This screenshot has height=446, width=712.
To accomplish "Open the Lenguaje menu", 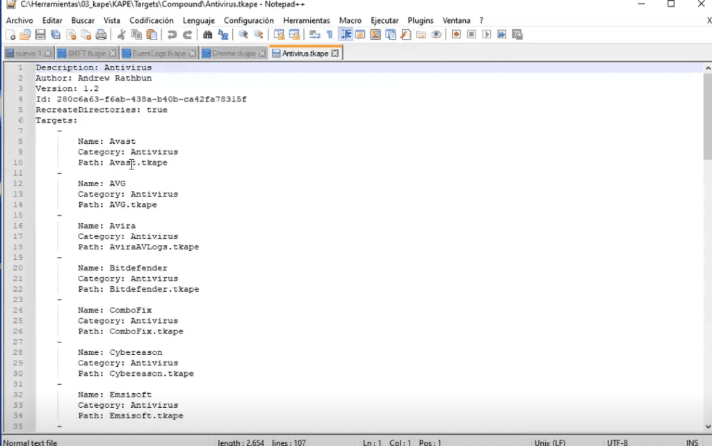I will point(198,20).
